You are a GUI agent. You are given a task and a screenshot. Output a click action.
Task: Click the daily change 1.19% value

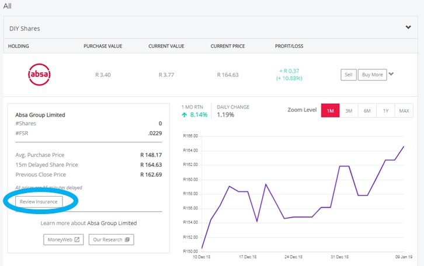click(x=225, y=115)
